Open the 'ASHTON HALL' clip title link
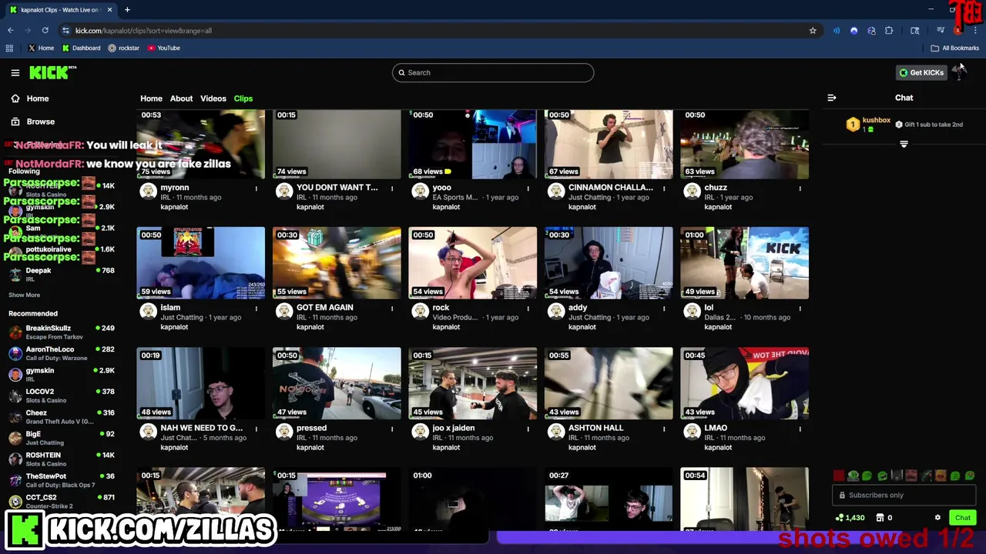The height and width of the screenshot is (554, 986). (x=595, y=428)
